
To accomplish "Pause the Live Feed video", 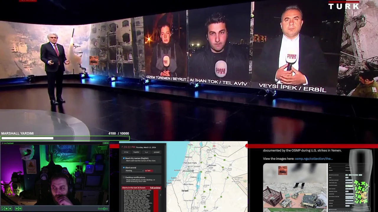I will coord(6,208).
